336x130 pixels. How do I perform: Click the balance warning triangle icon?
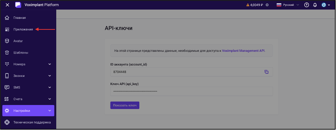coord(248,5)
